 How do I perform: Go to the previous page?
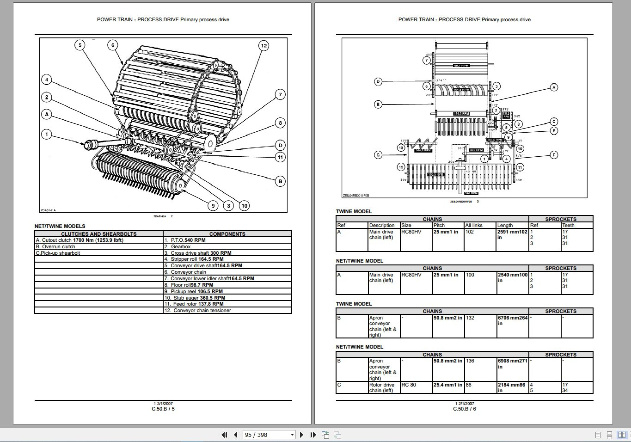(x=235, y=435)
